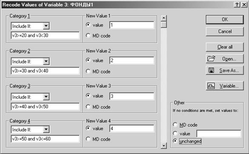Choose value option in Other group
The image size is (249, 154).
pyautogui.click(x=175, y=134)
